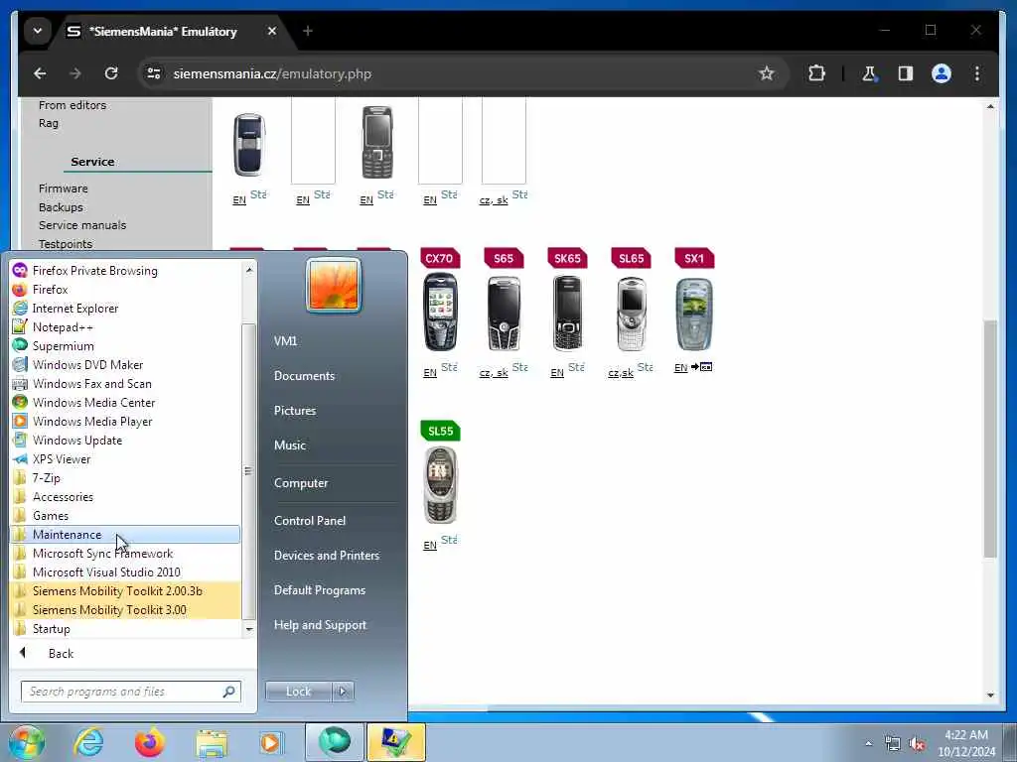Launch Notepad++ from Start menu
This screenshot has height=762, width=1017.
point(126,327)
